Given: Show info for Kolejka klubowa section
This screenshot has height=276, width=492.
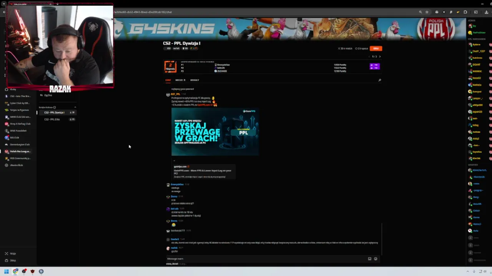Looking at the screenshot, I should [55, 107].
